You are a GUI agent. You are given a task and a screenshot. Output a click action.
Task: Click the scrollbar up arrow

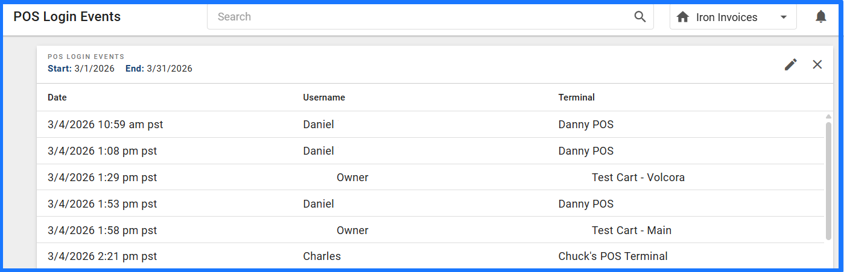[x=828, y=116]
